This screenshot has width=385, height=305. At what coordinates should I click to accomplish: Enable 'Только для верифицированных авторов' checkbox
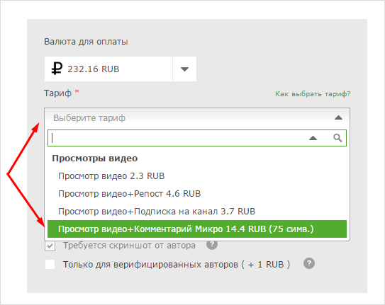point(50,265)
